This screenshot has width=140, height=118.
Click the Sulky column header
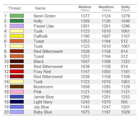(126, 8)
